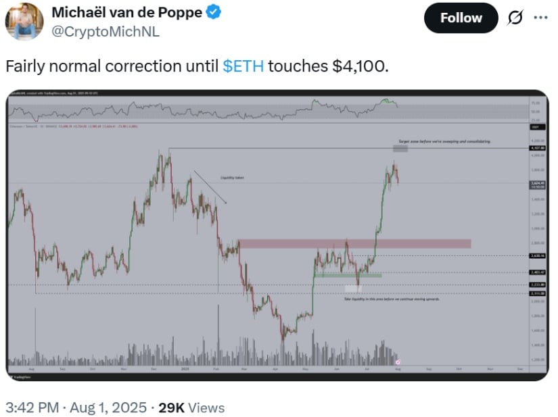Click the Liquidity taken annotation text
Screen dimensions: 558x417
click(232, 177)
